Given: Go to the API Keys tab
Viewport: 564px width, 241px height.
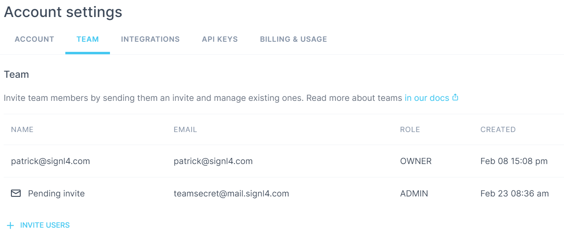Looking at the screenshot, I should click(220, 39).
